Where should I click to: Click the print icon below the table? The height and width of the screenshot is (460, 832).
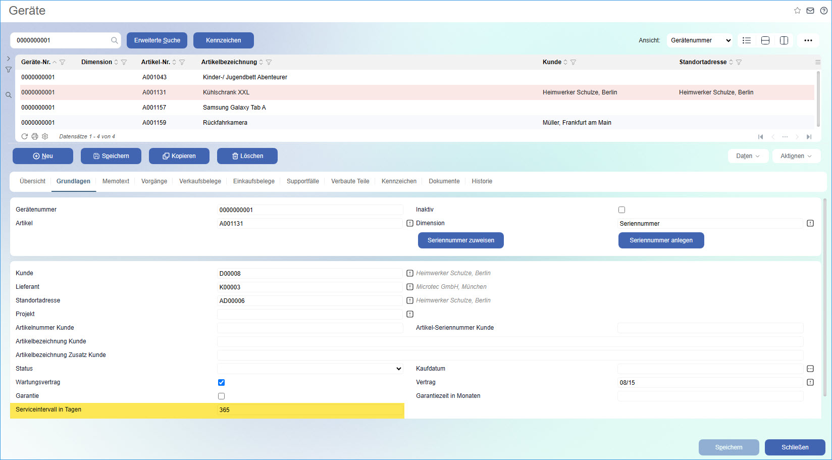[x=35, y=136]
